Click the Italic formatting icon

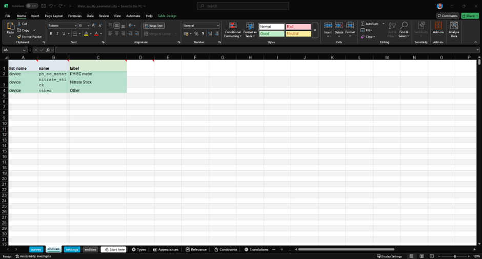(57, 34)
